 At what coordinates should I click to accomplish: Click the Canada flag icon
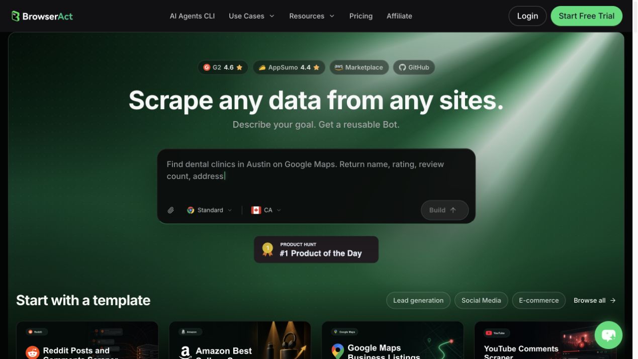256,210
